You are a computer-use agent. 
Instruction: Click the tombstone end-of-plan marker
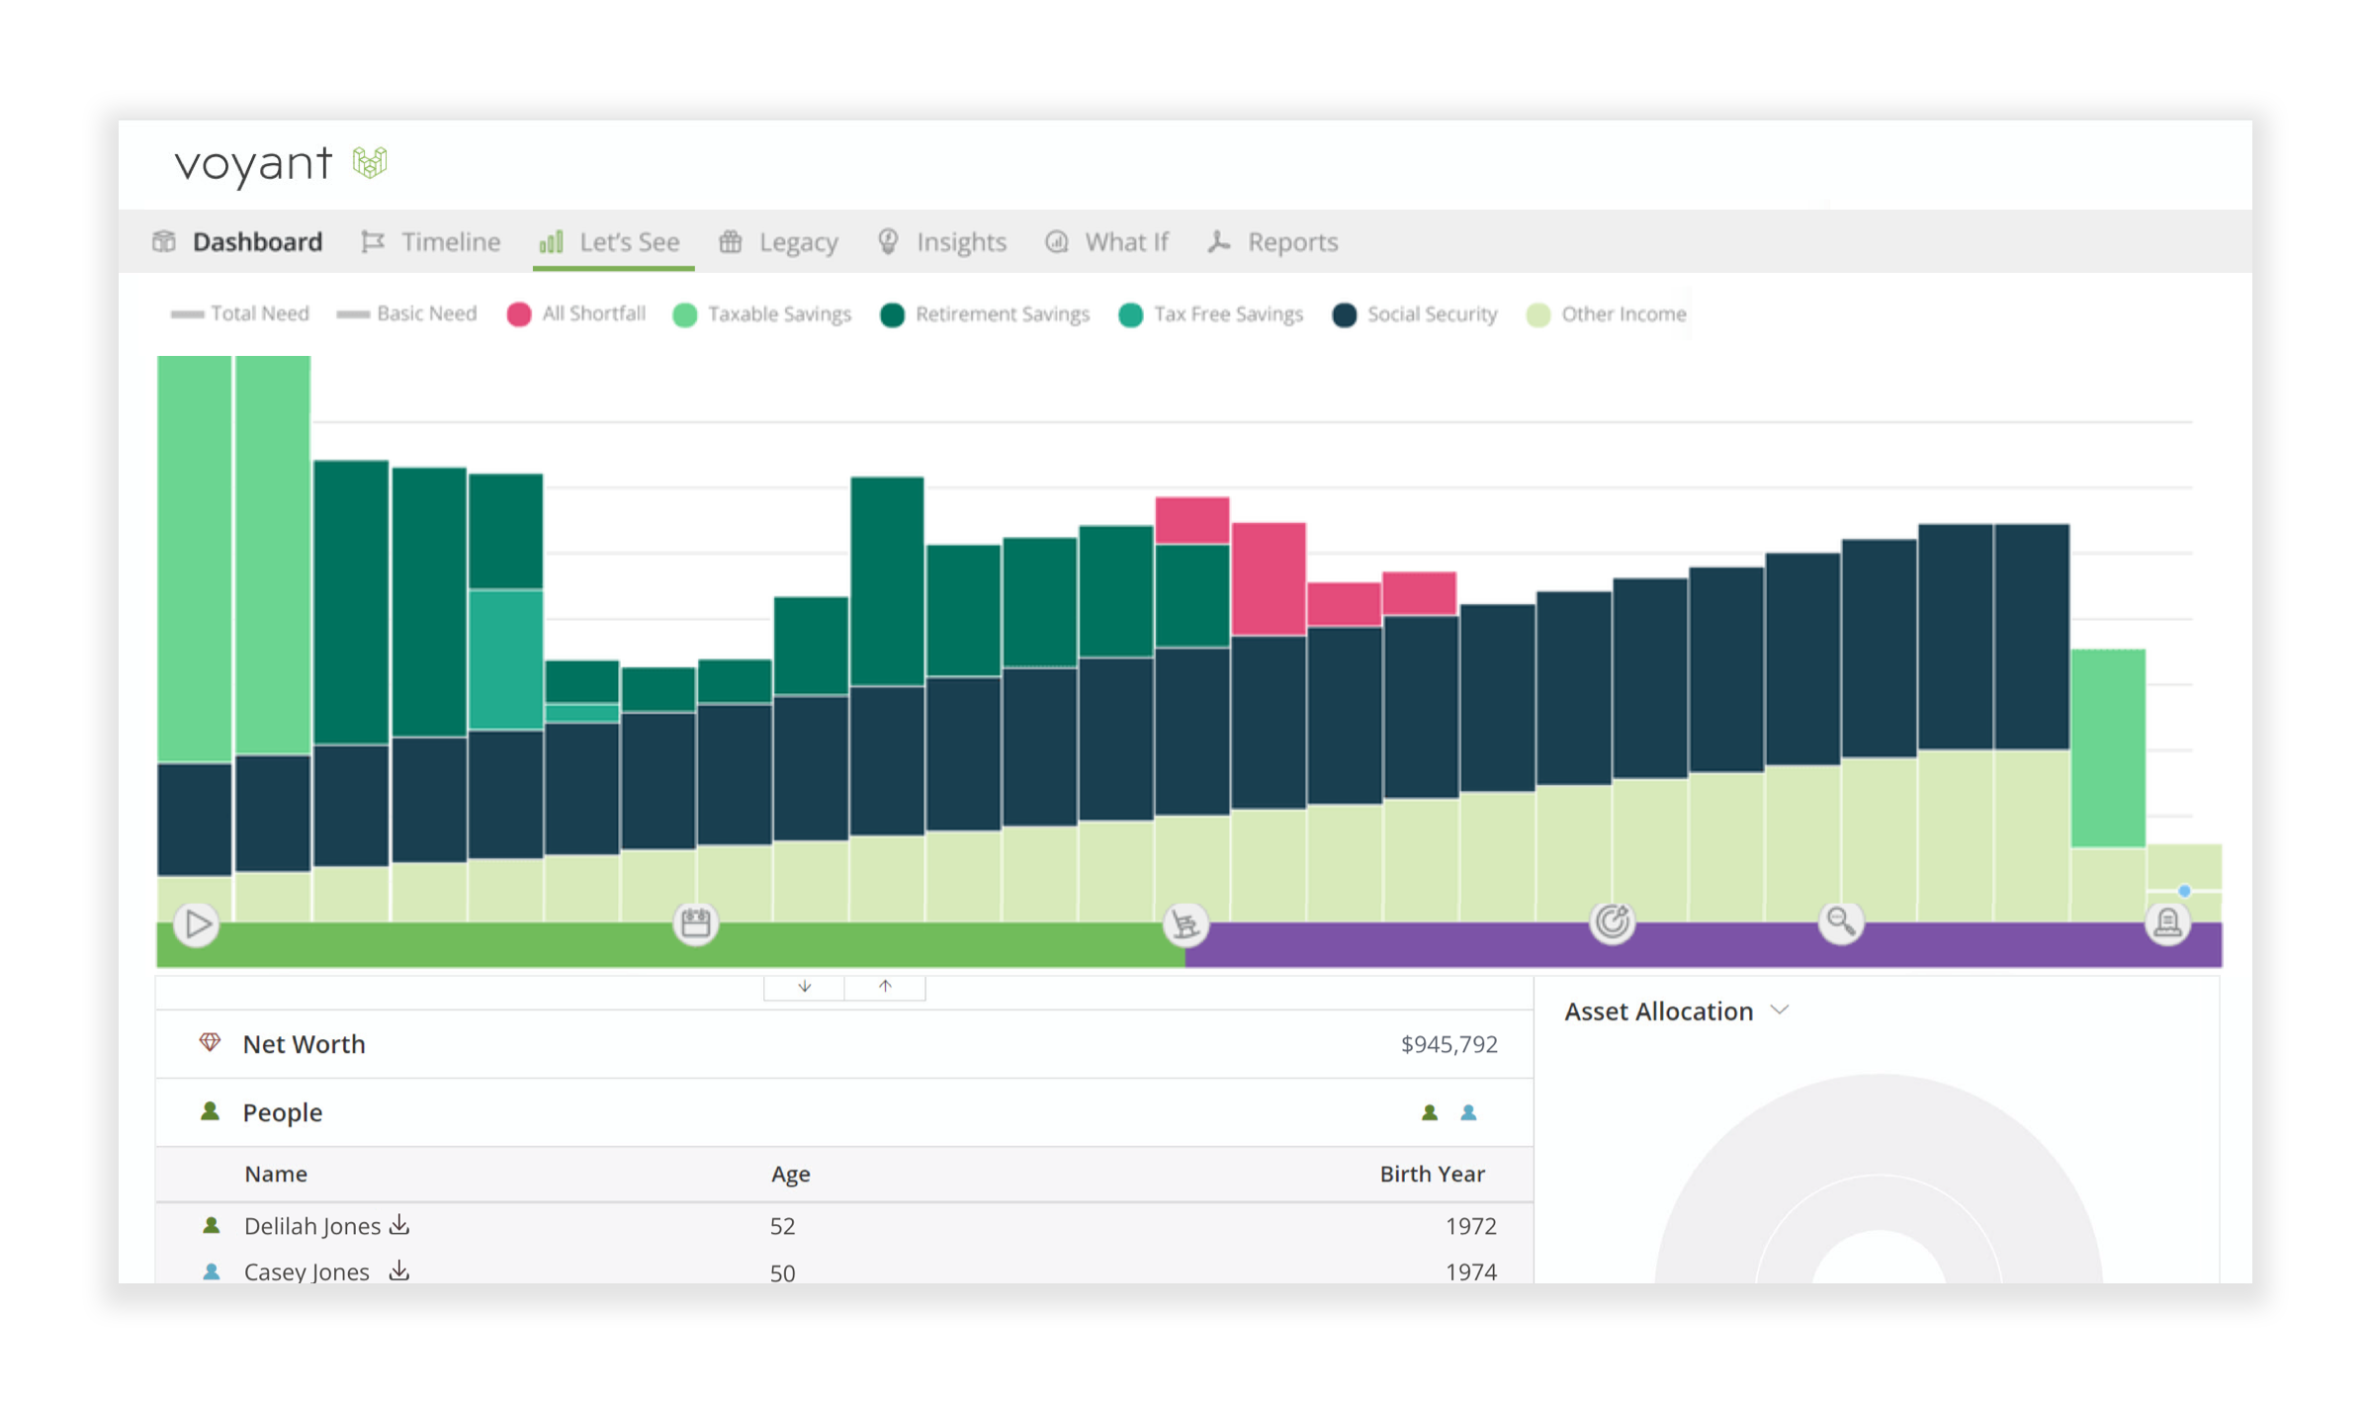pos(2167,922)
